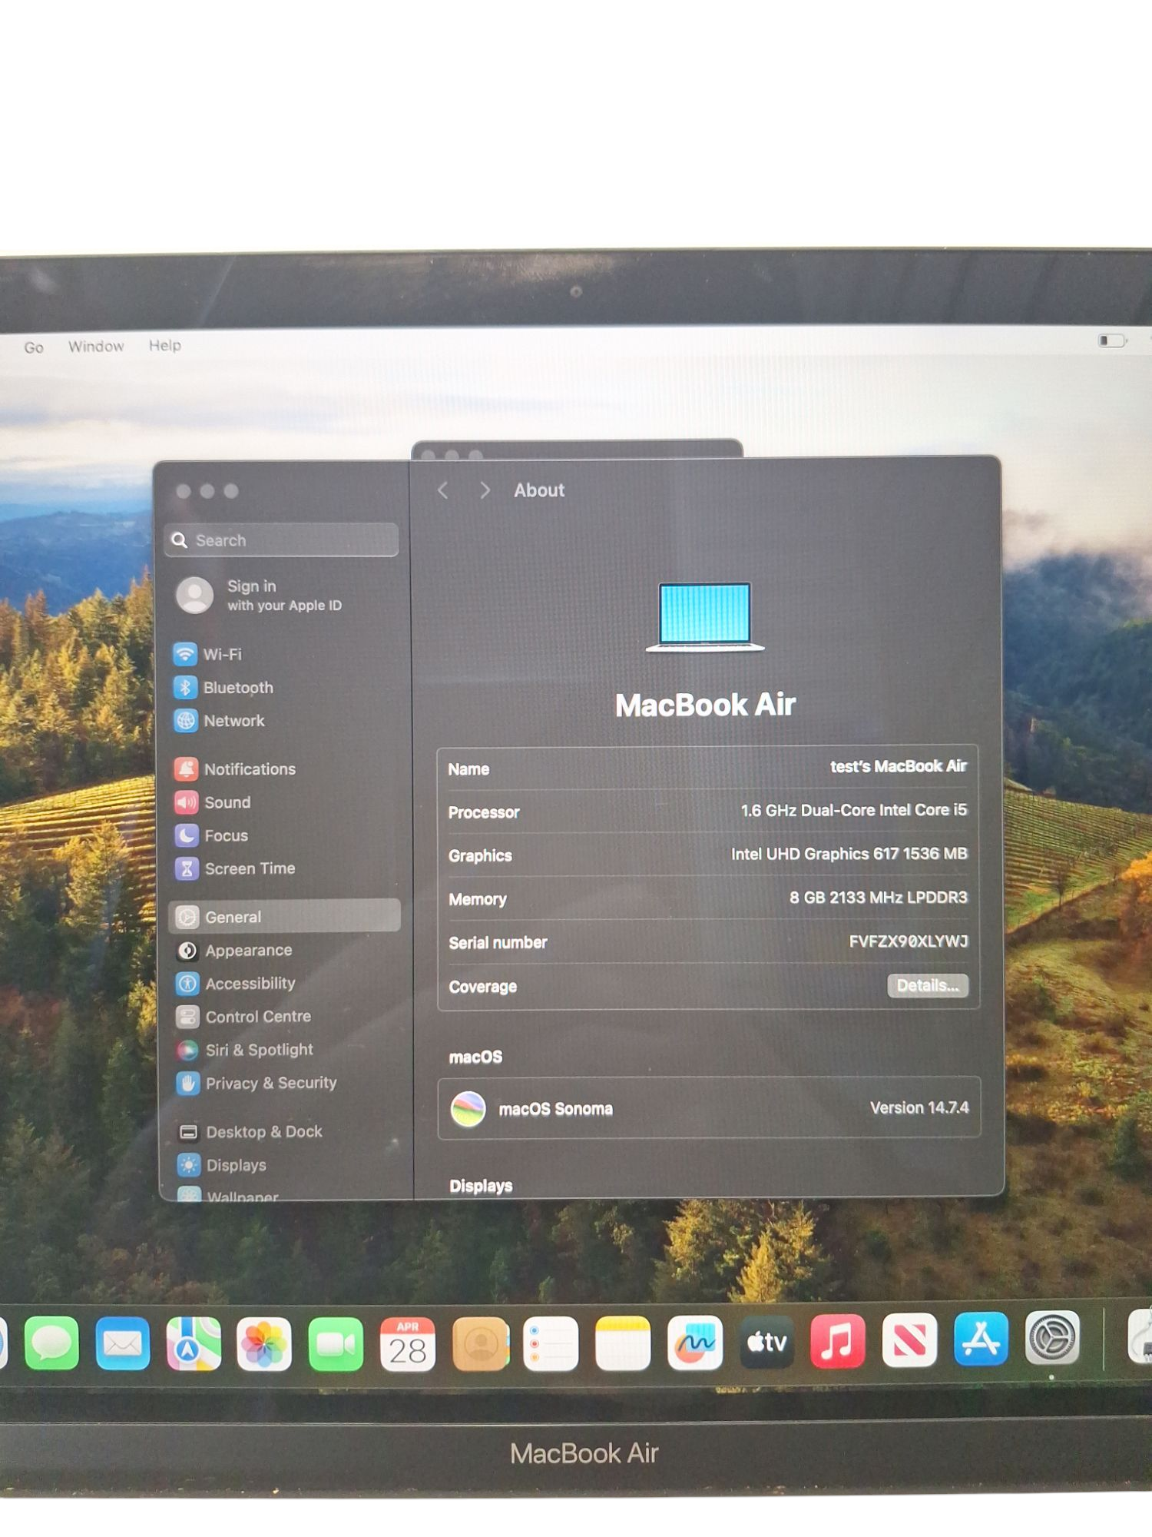Launch Mail from the Dock
This screenshot has height=1537, width=1152.
123,1343
